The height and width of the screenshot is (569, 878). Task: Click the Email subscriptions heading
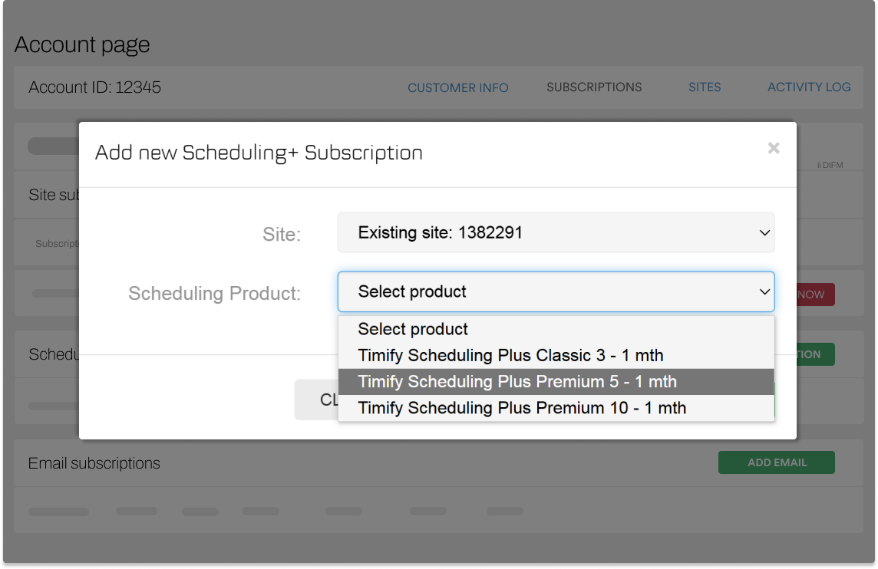tap(94, 463)
